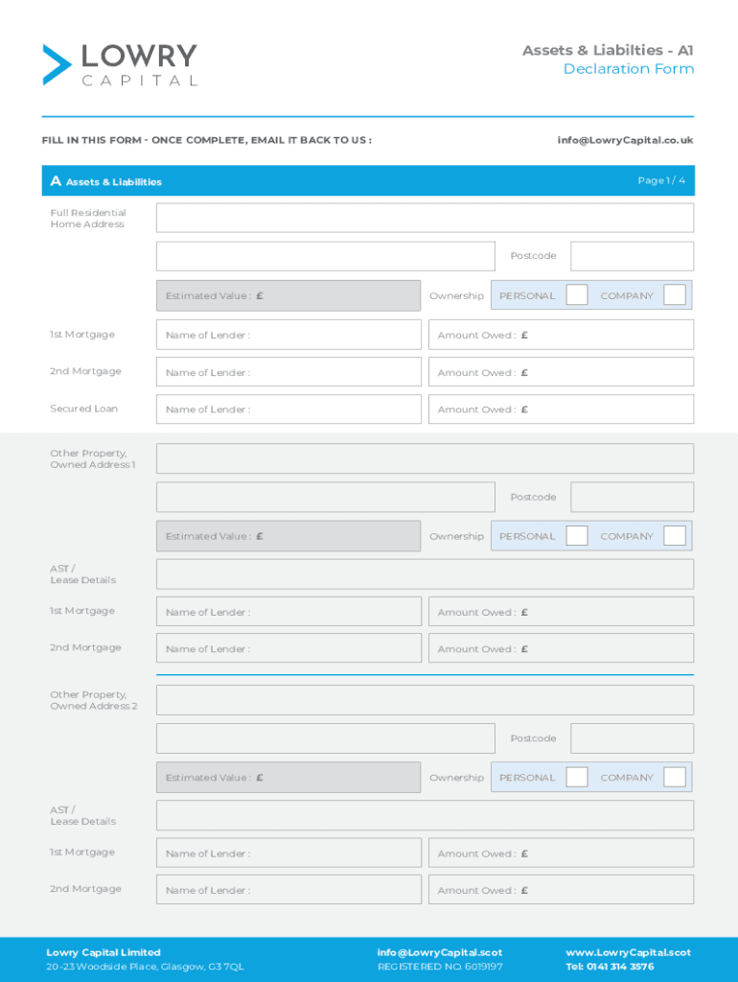Click the Other Property Owned Address 1 field
The image size is (738, 982).
tap(425, 458)
